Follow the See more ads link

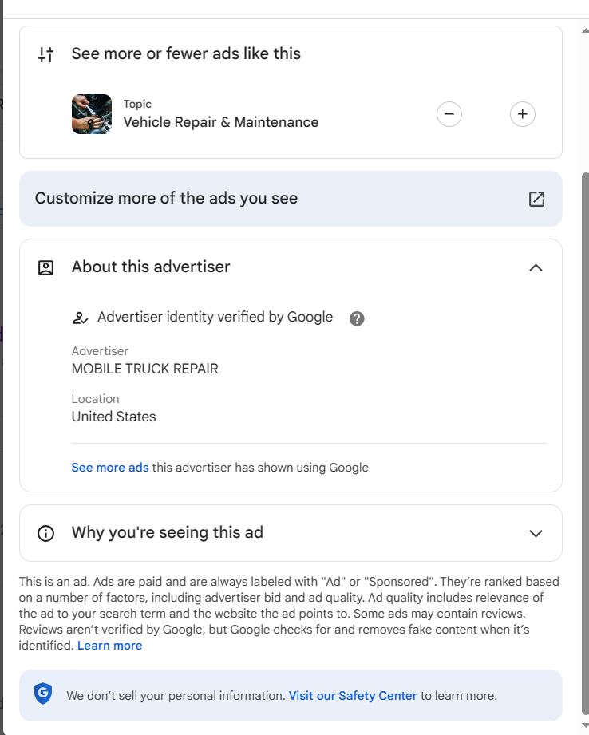[x=109, y=468]
